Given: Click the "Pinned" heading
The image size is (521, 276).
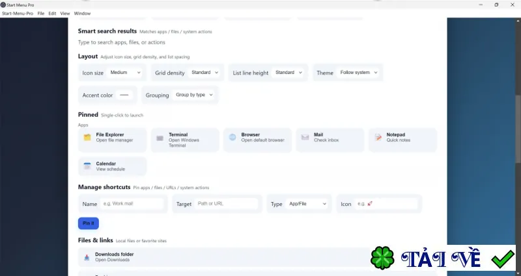Looking at the screenshot, I should 88,115.
